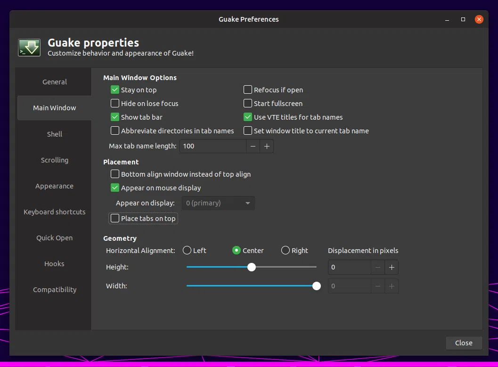The width and height of the screenshot is (498, 367).
Task: Select Right horizontal alignment radio
Action: click(x=286, y=251)
